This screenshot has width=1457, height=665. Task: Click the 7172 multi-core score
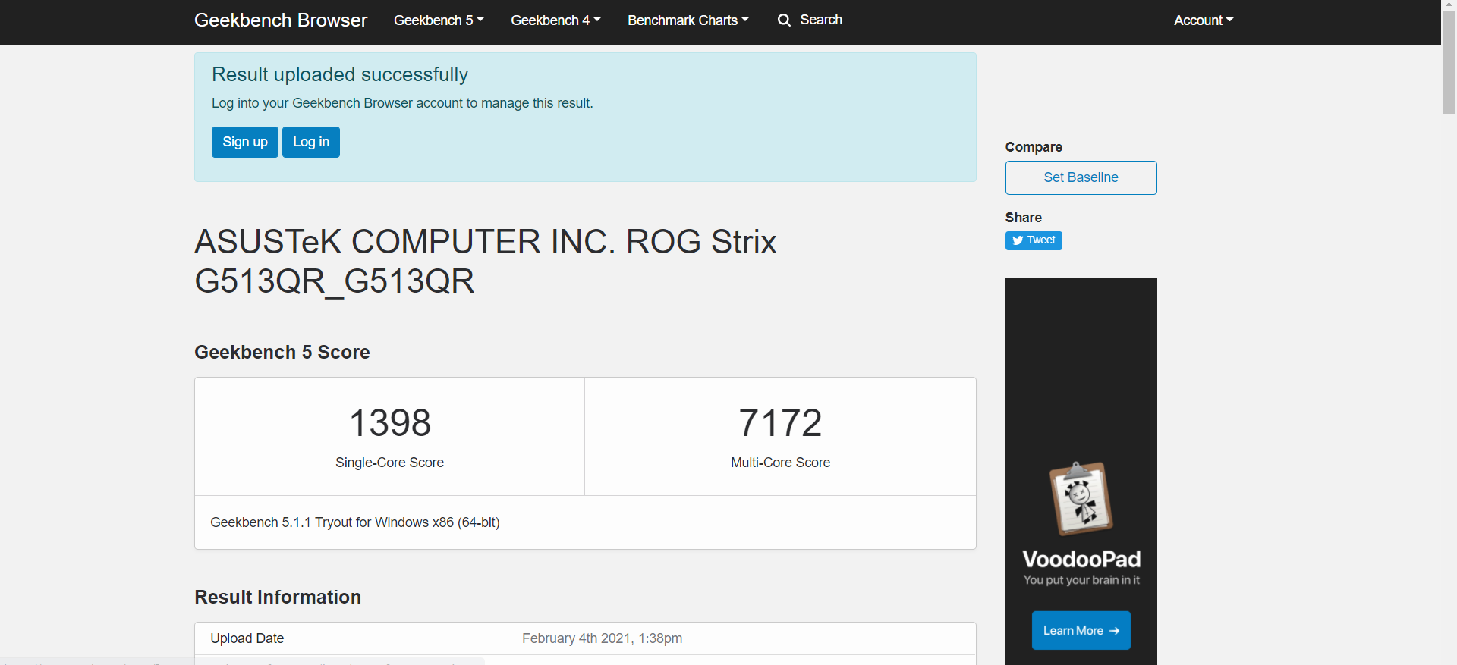(780, 422)
